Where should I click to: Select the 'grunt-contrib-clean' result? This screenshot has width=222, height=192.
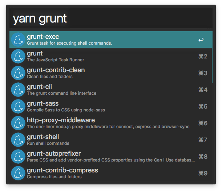point(111,73)
